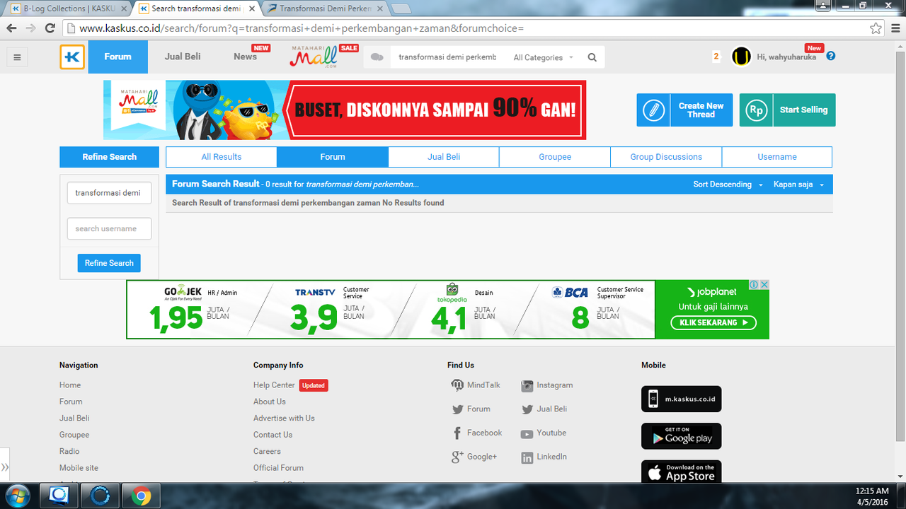Open the Windows Start button

click(17, 496)
